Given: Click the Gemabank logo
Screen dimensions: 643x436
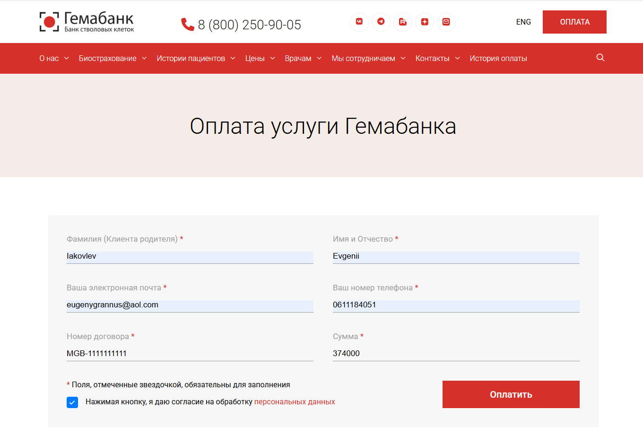Looking at the screenshot, I should click(86, 21).
